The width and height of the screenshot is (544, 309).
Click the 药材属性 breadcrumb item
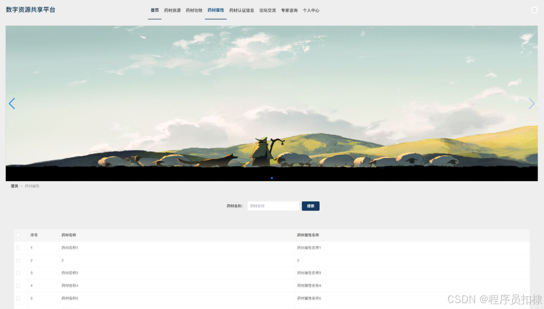(32, 186)
